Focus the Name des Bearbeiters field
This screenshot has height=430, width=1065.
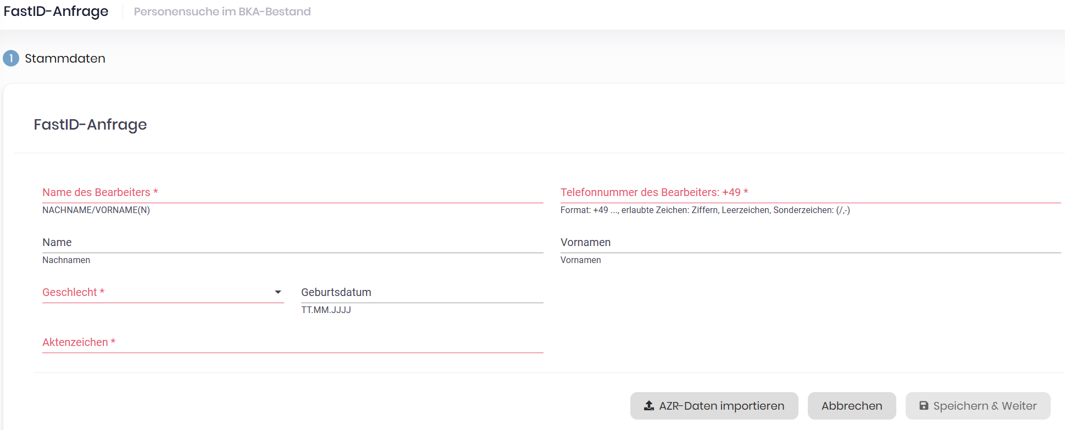click(x=292, y=193)
